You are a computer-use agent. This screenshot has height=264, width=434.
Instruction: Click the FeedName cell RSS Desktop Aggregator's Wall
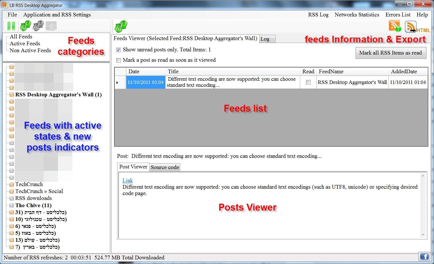pos(352,82)
